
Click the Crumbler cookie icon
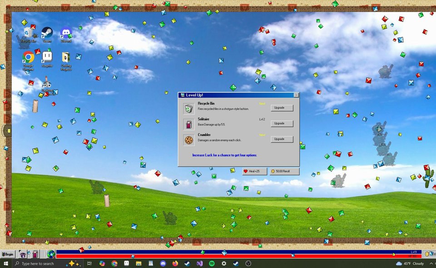pos(189,140)
